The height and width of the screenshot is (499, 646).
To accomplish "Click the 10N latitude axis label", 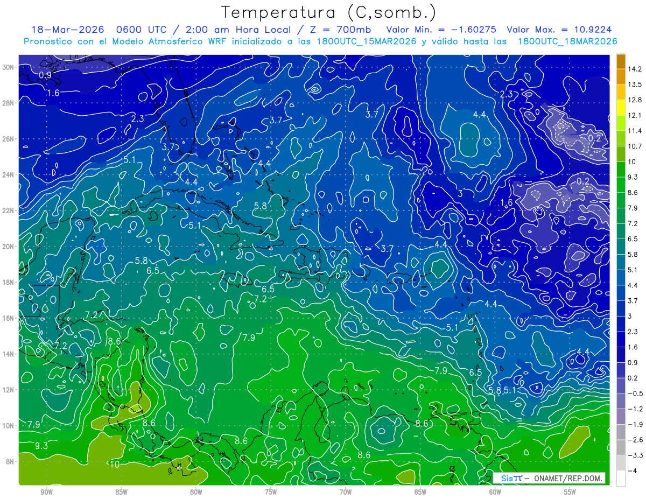I will pyautogui.click(x=9, y=425).
